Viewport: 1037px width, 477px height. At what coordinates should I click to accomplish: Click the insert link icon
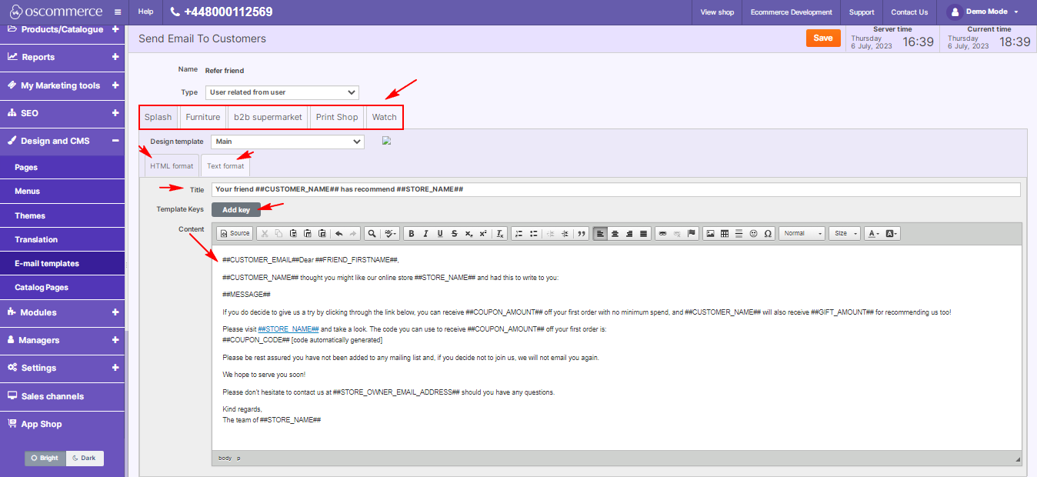click(662, 233)
